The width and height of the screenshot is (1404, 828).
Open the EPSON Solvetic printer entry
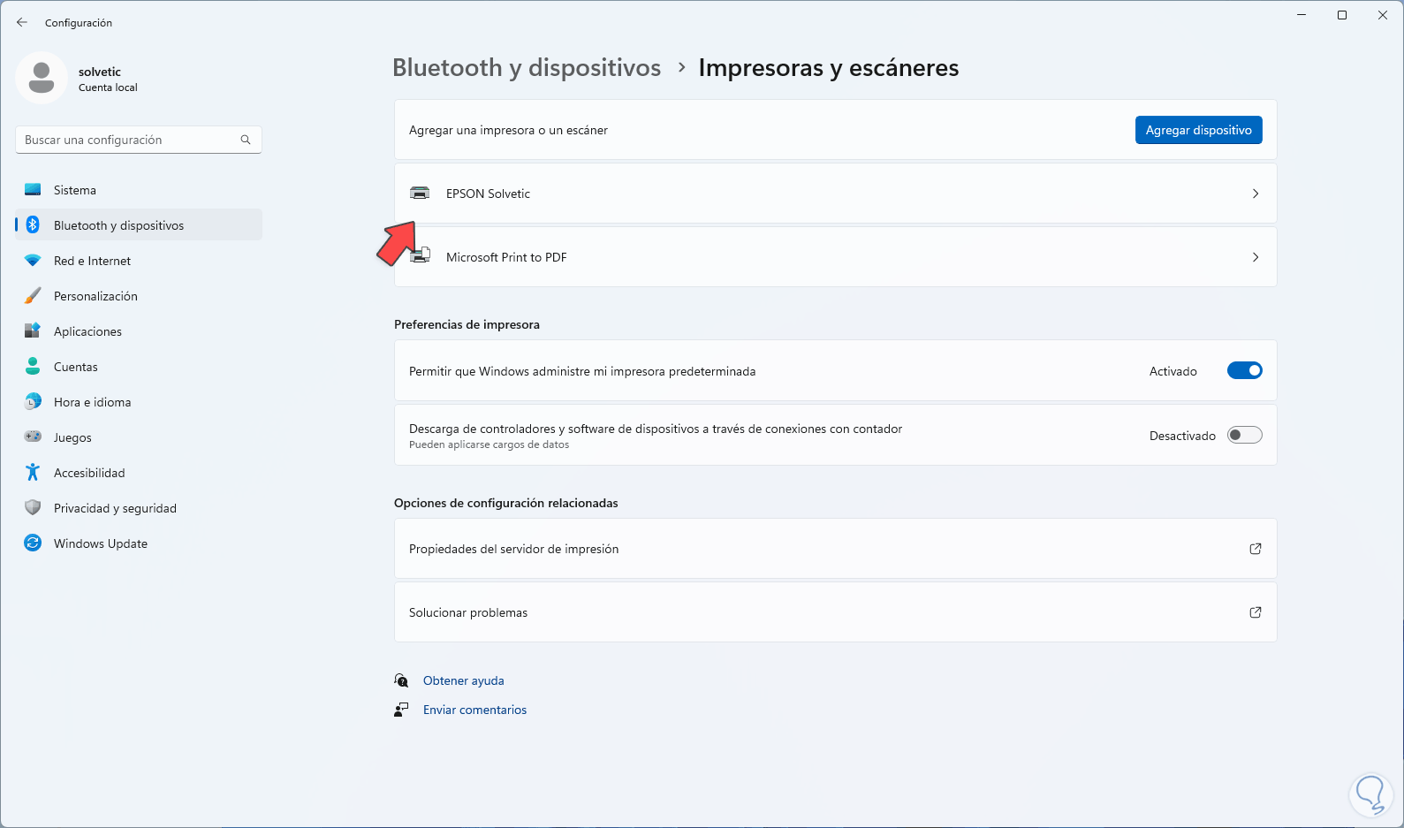836,194
